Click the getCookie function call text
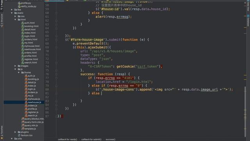This screenshot has height=141, width=250. point(125,67)
